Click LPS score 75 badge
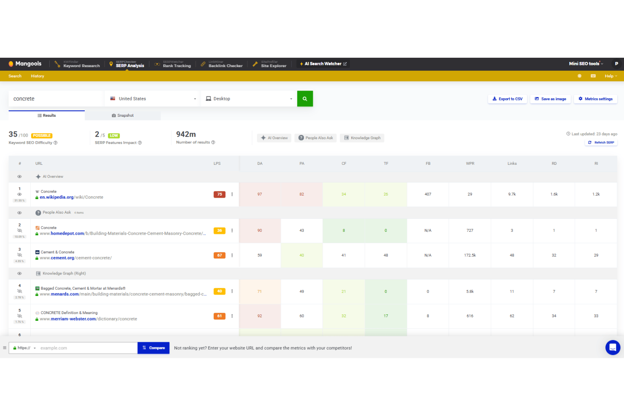This screenshot has width=624, height=416. click(x=219, y=194)
